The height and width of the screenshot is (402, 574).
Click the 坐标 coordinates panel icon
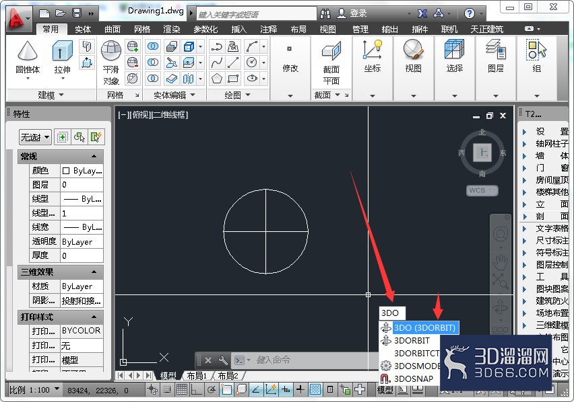pyautogui.click(x=373, y=50)
